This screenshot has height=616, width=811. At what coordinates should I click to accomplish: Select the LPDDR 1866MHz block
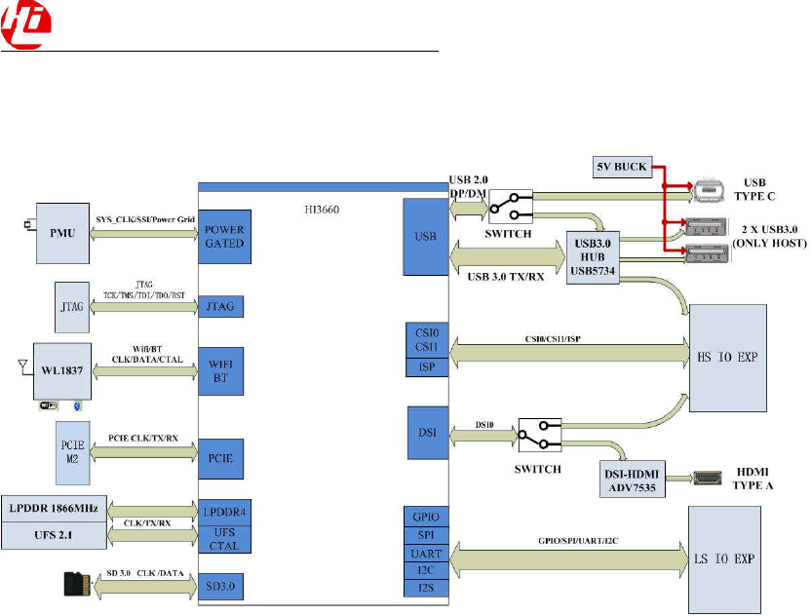click(x=54, y=509)
